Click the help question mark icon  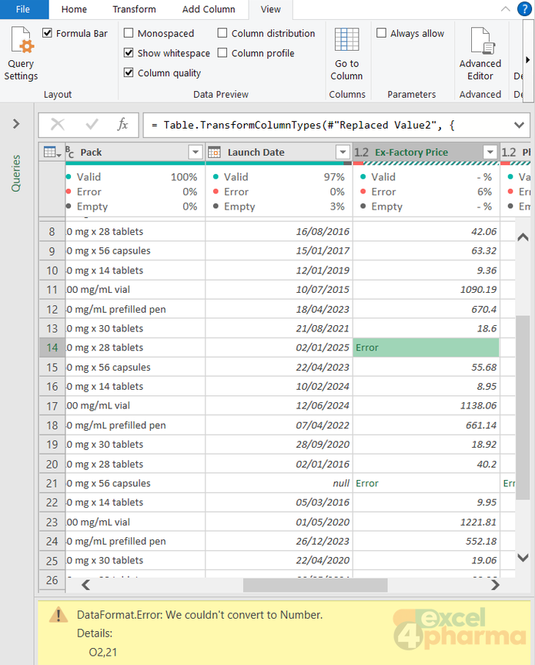524,9
